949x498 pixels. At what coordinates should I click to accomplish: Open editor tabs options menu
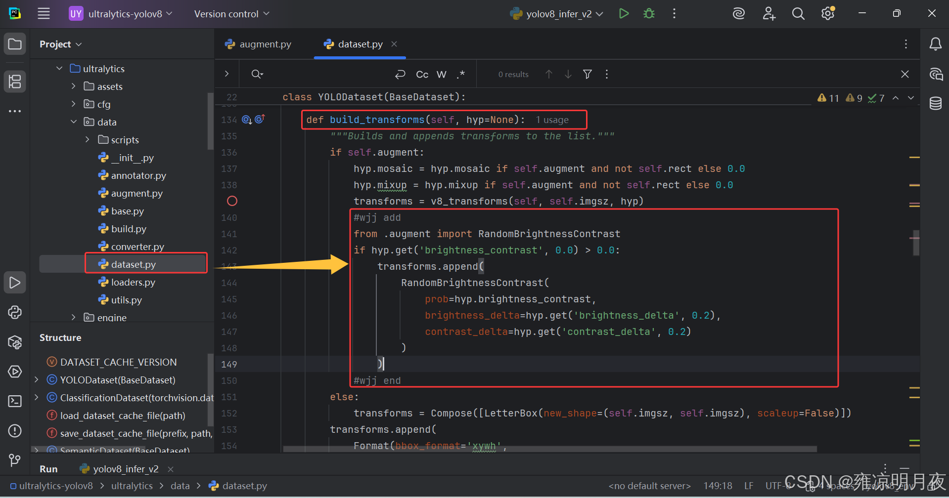click(x=906, y=44)
